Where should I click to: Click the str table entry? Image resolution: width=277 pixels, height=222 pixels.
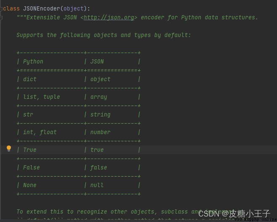[x=28, y=114]
